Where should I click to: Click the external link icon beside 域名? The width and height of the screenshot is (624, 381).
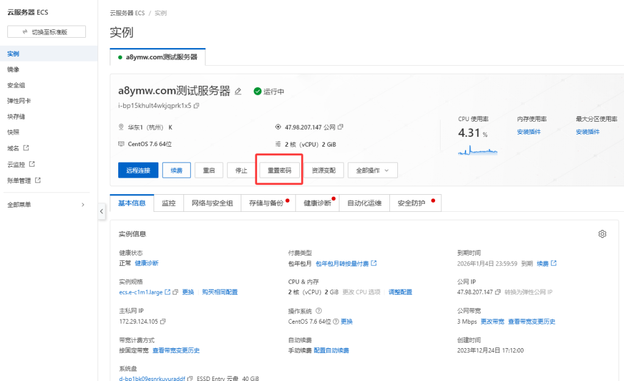click(27, 149)
